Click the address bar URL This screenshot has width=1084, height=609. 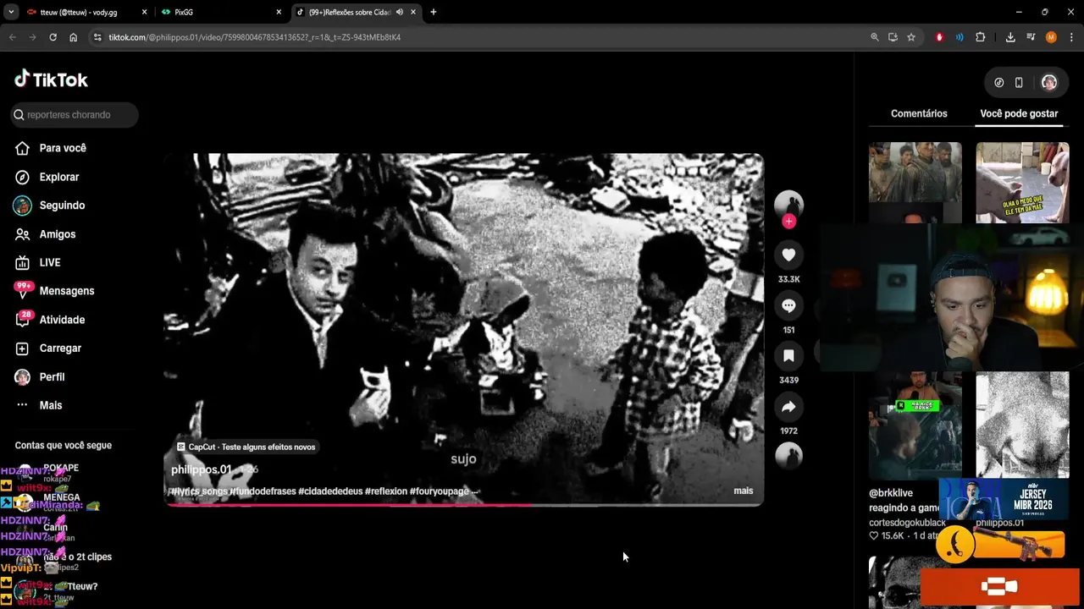pyautogui.click(x=254, y=37)
